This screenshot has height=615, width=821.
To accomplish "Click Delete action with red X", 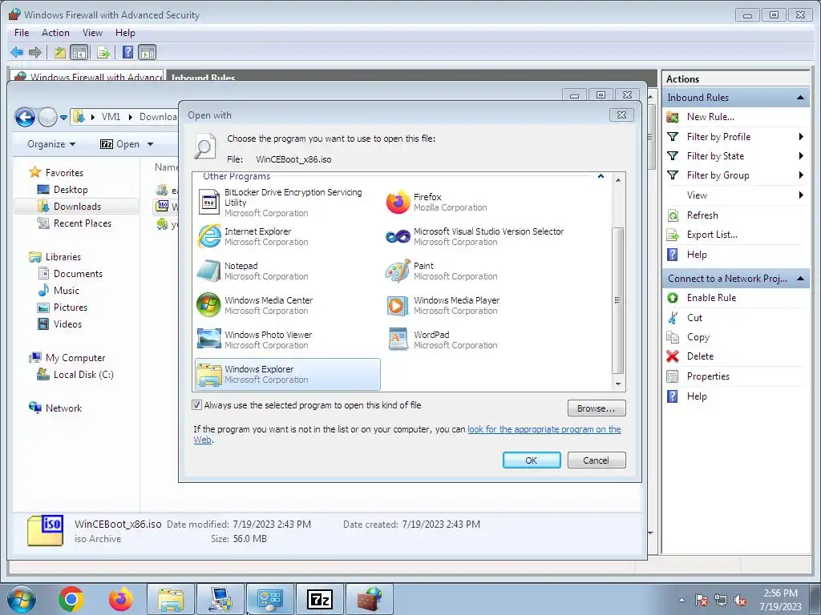I will tap(699, 356).
